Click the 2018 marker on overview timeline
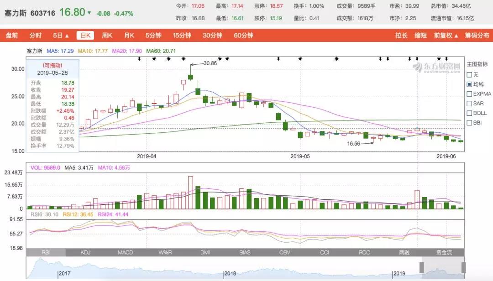 (x=230, y=273)
